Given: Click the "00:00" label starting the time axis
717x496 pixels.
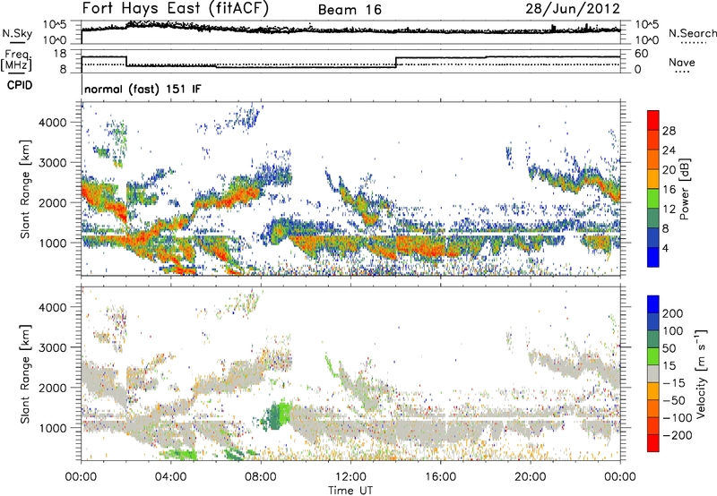Looking at the screenshot, I should pyautogui.click(x=82, y=477).
